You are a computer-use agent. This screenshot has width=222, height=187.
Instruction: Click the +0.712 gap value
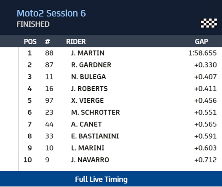tap(205, 160)
